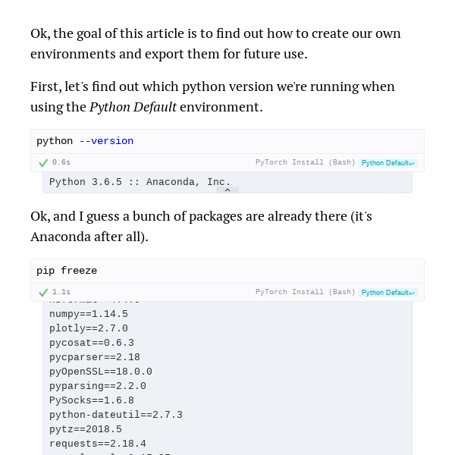The image size is (455, 455).
Task: Click the plotly==2.7.0 output line
Action: tap(89, 328)
